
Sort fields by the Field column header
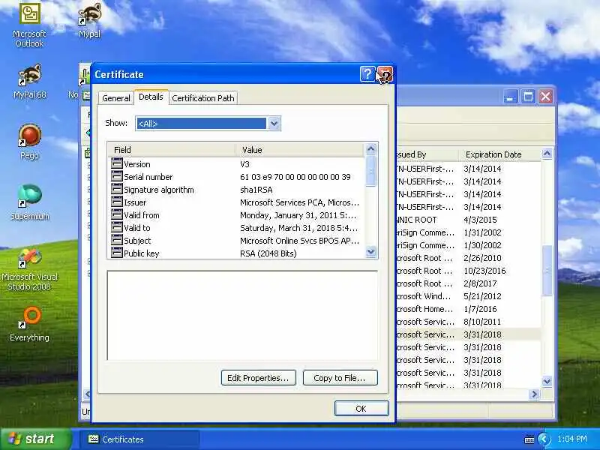[172, 150]
